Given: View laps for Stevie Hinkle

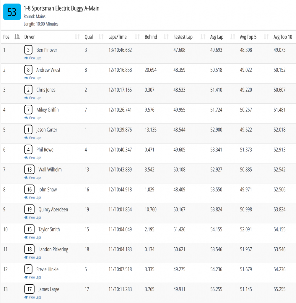Looking at the screenshot, I should coord(33,277).
